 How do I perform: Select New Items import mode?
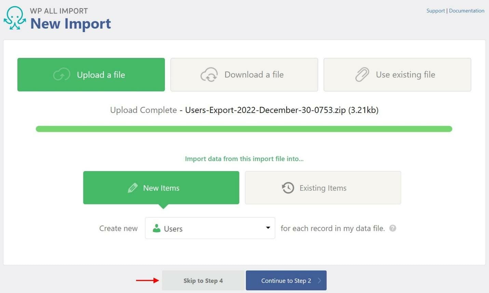point(161,188)
